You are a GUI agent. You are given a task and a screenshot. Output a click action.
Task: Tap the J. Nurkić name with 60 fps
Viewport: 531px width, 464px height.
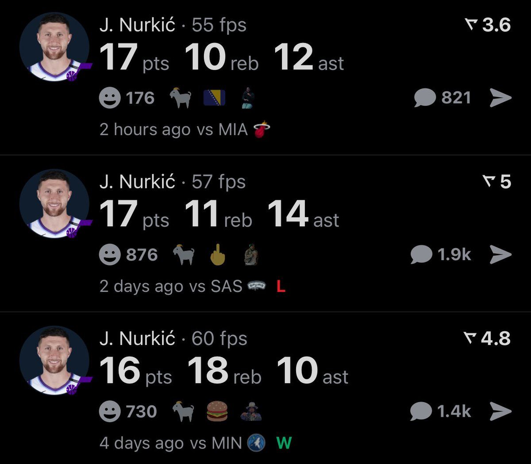(x=137, y=339)
